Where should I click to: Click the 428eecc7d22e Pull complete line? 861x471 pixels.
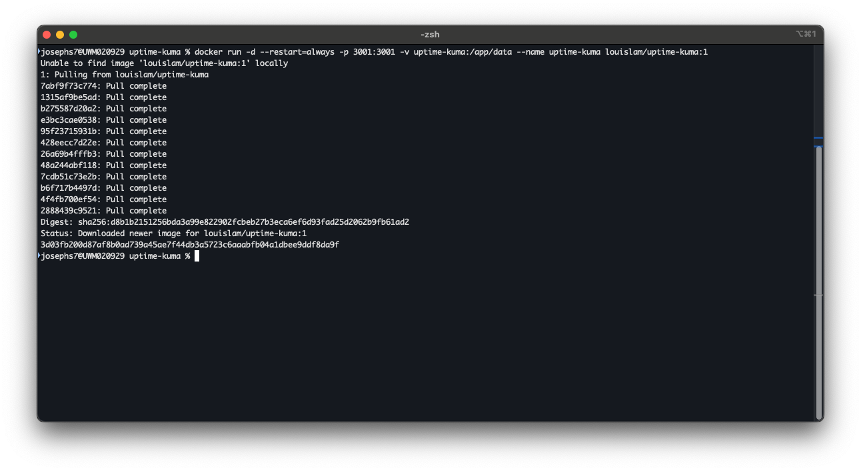pos(103,143)
